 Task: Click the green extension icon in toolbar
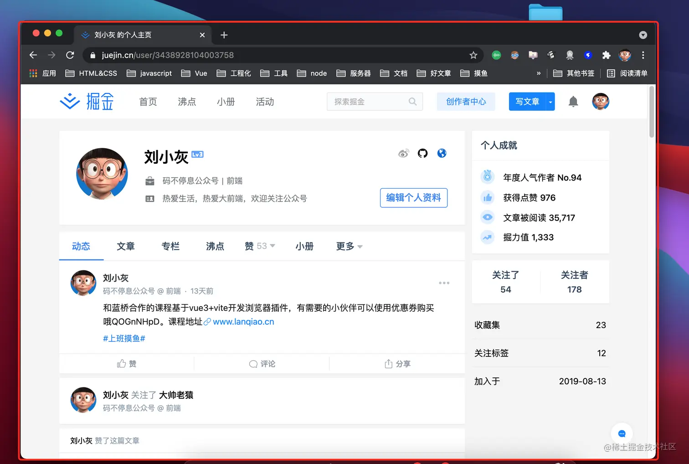[x=496, y=55]
